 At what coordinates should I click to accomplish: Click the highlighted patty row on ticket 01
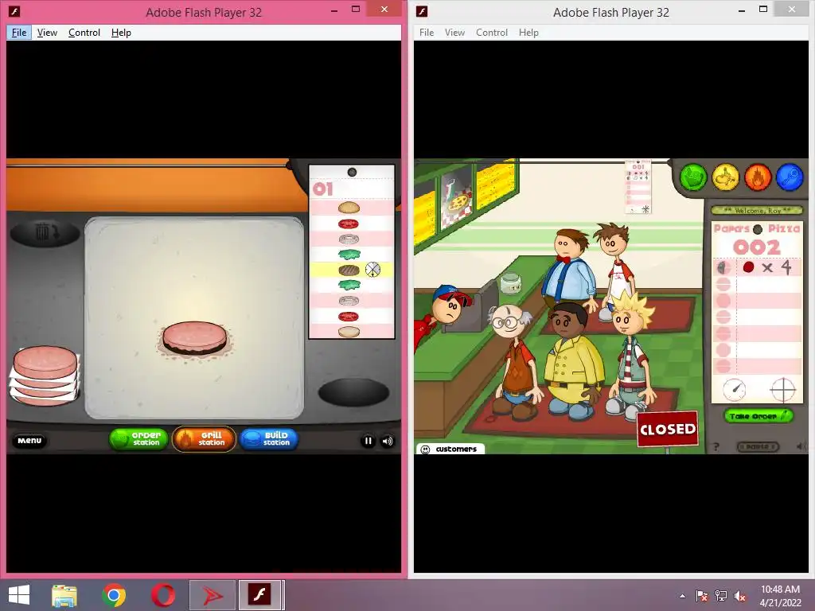point(352,270)
